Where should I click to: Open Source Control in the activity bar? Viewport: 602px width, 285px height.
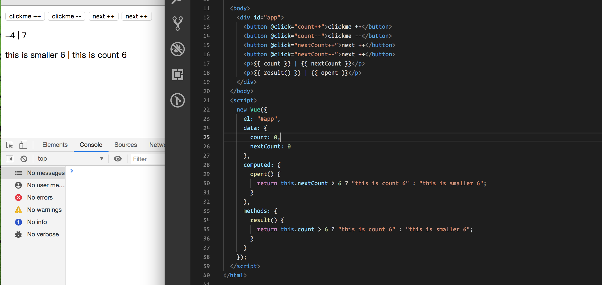coord(177,23)
